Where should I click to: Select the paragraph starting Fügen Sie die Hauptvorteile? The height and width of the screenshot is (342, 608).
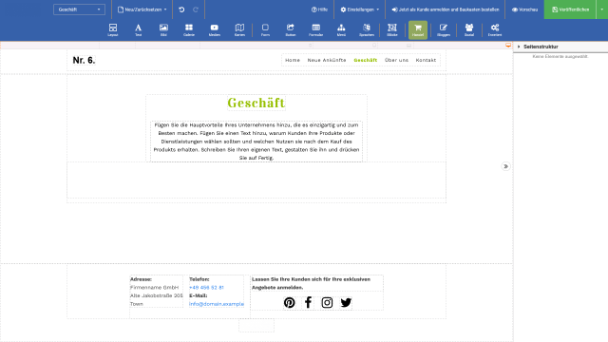(256, 142)
